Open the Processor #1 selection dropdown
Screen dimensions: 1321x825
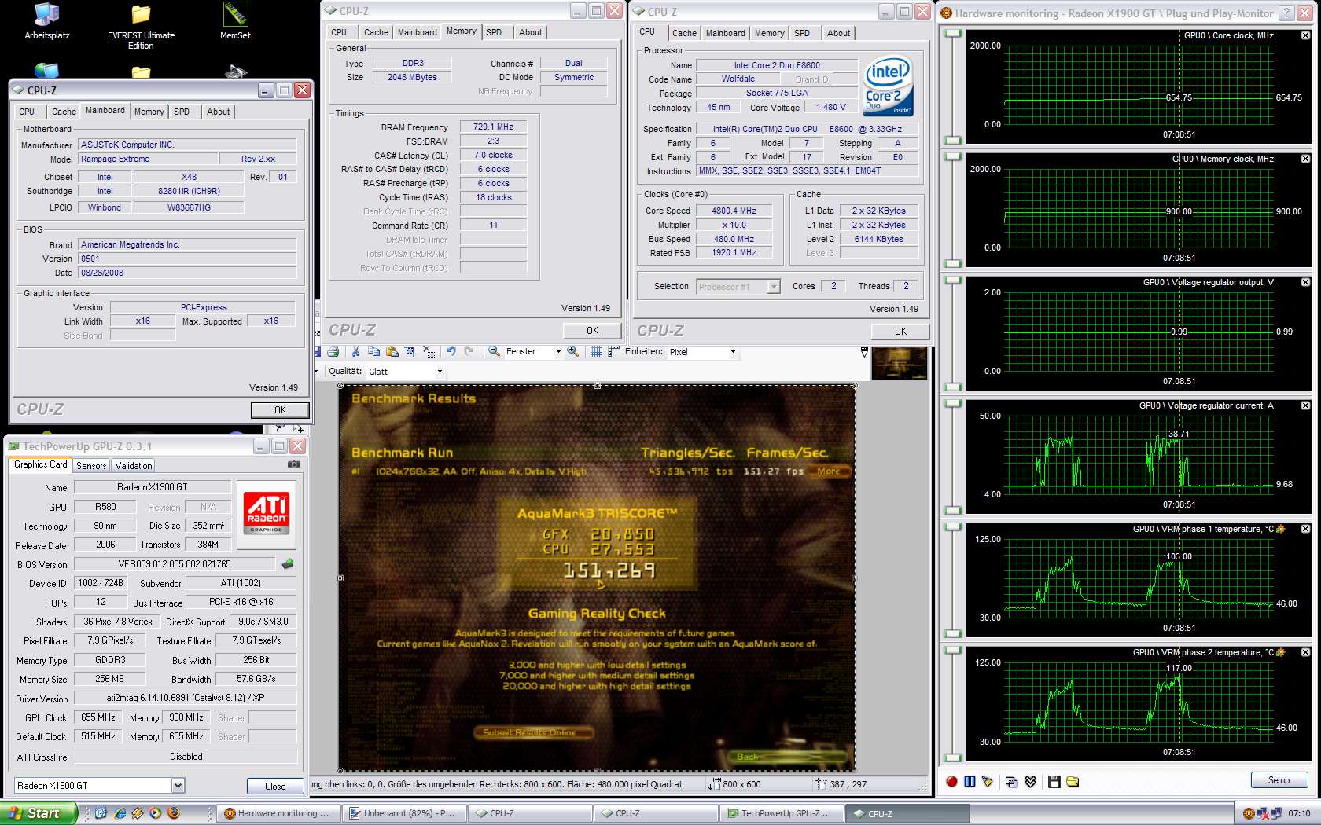point(774,286)
